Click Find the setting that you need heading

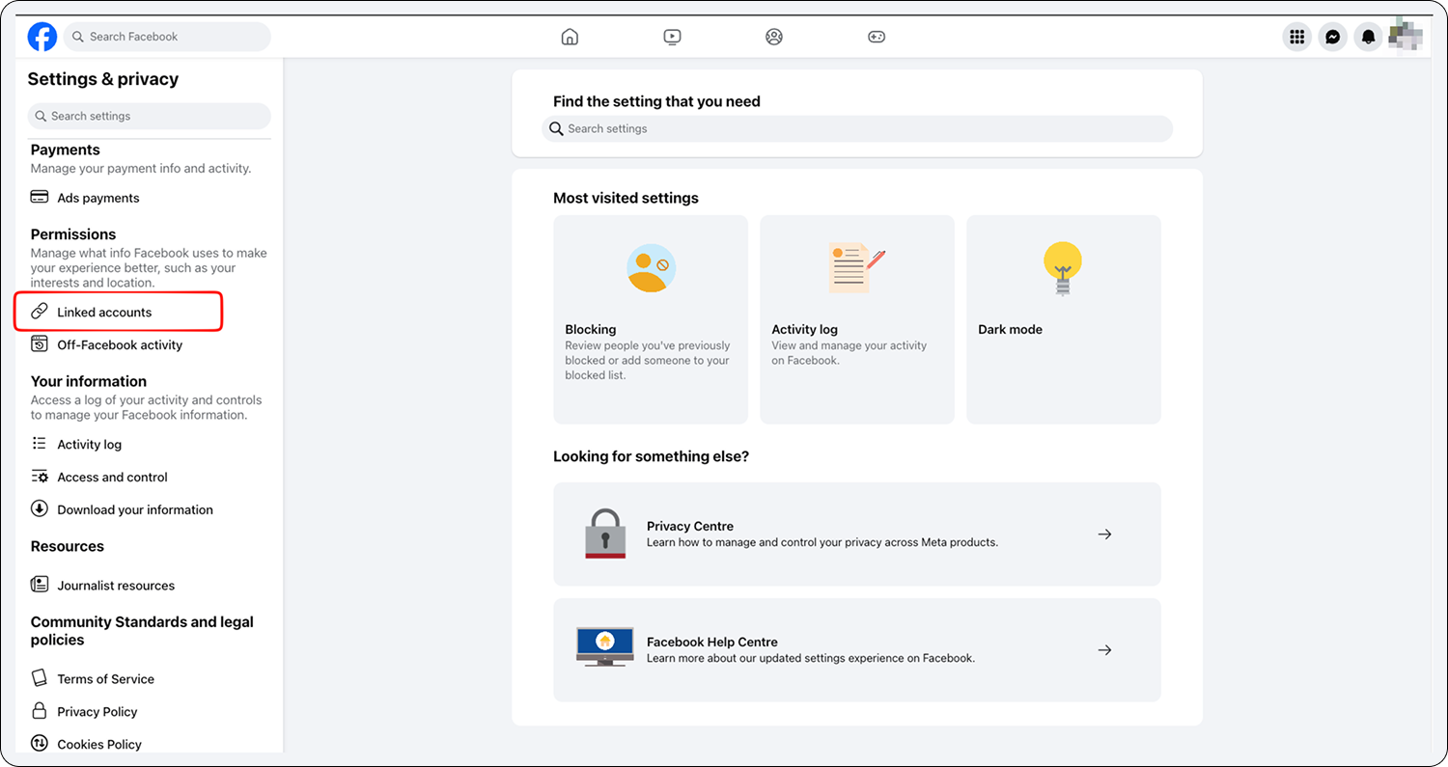click(x=656, y=101)
